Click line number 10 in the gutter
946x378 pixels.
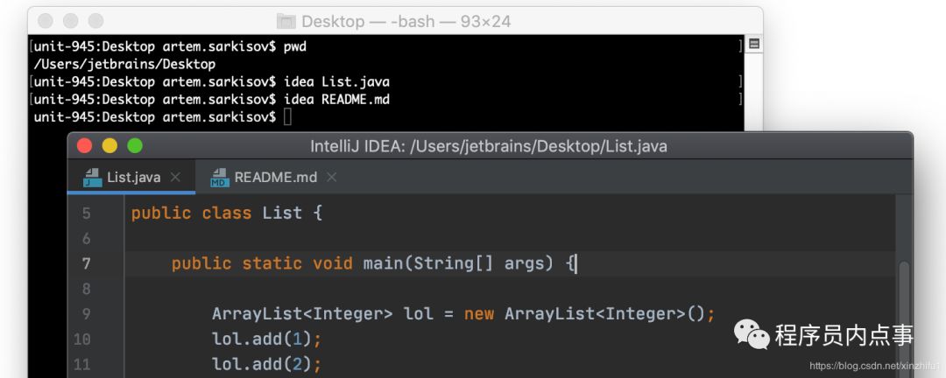point(82,339)
